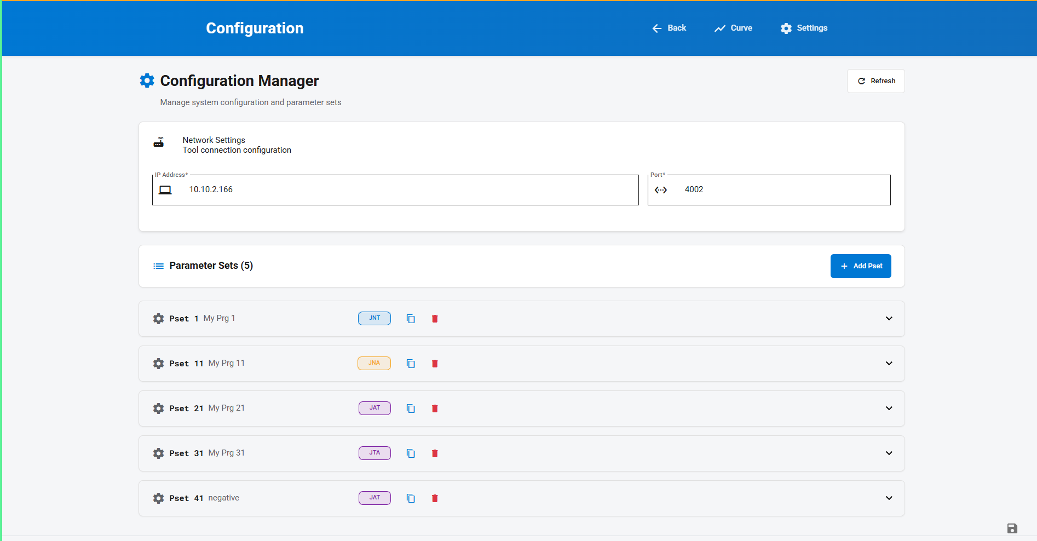Duplicate Pset 21 My Prg 21

pos(411,408)
